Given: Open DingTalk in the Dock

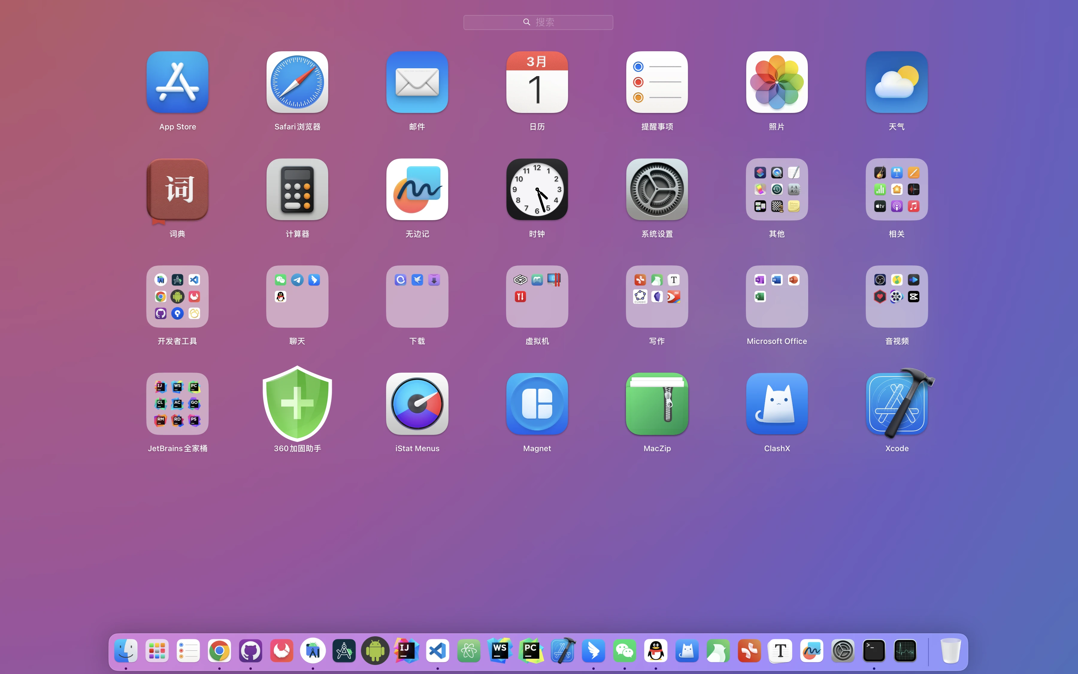Looking at the screenshot, I should tap(593, 651).
